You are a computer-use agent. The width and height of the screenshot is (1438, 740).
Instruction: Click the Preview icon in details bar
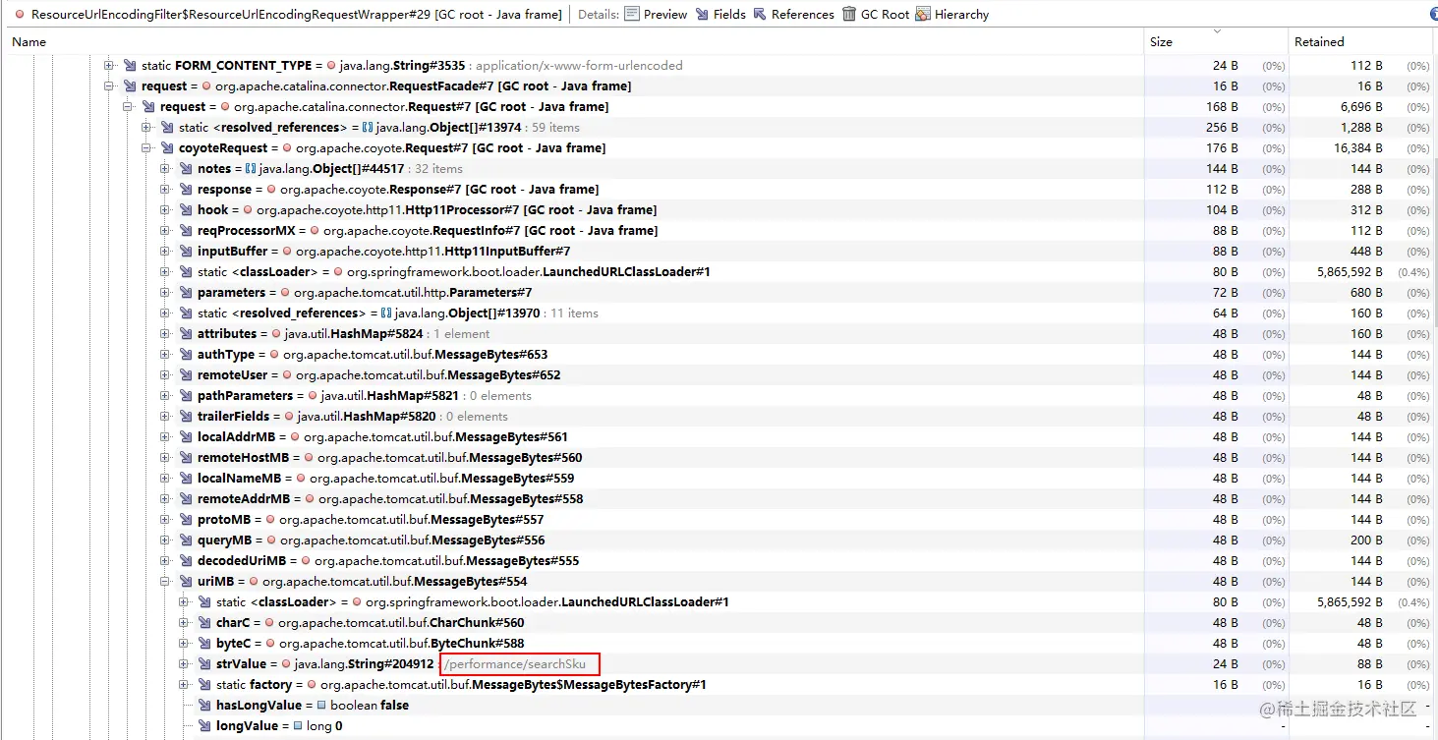click(x=632, y=14)
